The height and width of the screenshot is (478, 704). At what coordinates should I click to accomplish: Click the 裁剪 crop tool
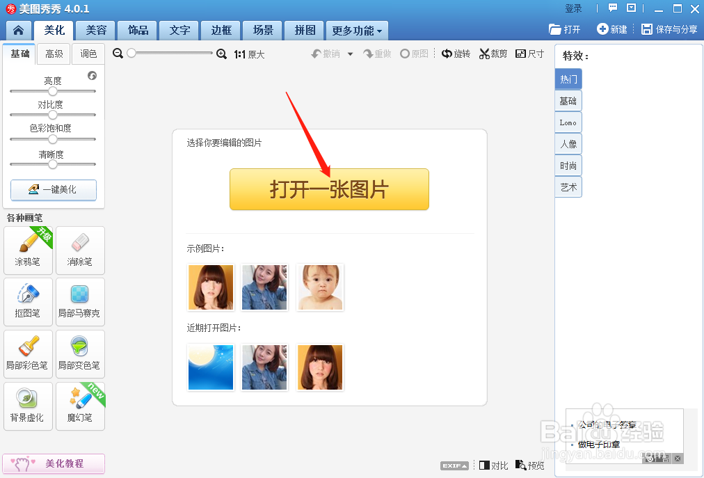click(493, 54)
